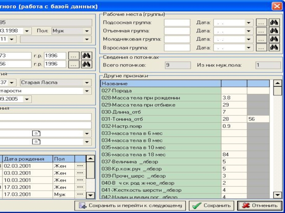Click binoculars icon beside Отъемная группа date

tap(274, 31)
